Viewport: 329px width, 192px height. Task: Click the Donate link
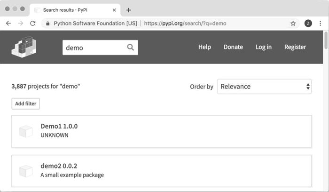coord(233,47)
